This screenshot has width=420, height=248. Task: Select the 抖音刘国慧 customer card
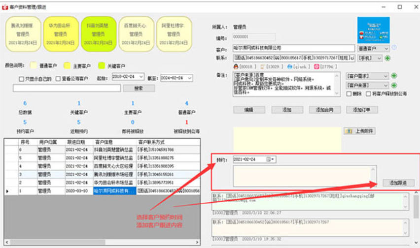(98, 33)
